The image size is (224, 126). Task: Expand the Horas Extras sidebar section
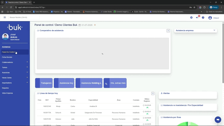[15, 78]
